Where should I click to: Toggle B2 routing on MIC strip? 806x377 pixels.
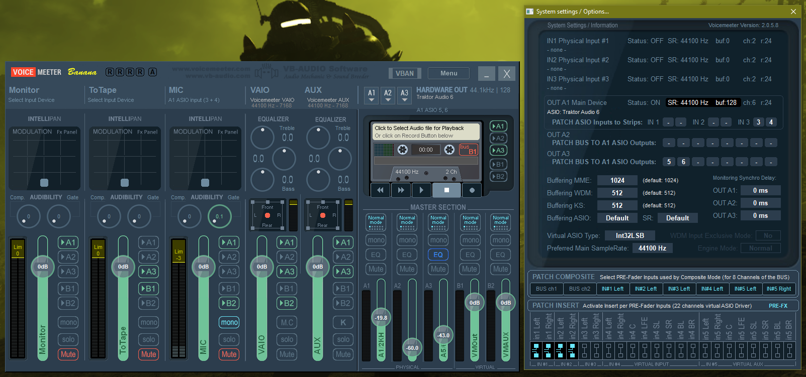(x=229, y=303)
